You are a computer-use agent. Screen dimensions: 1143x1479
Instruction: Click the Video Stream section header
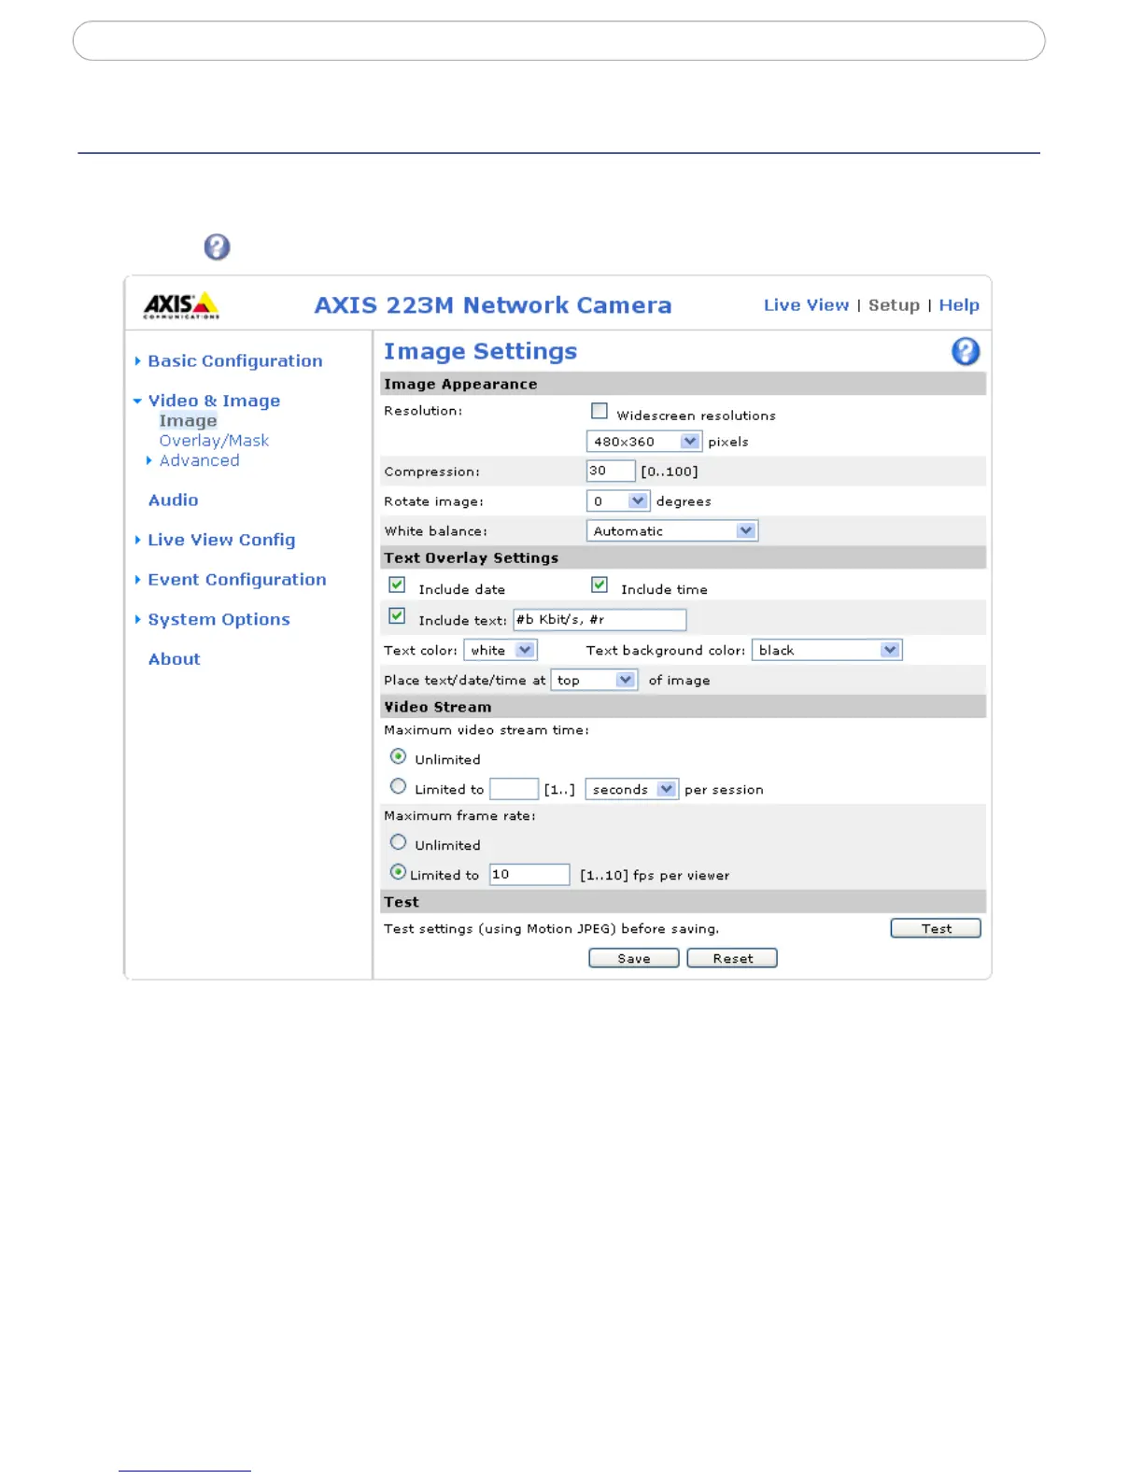[x=684, y=707]
